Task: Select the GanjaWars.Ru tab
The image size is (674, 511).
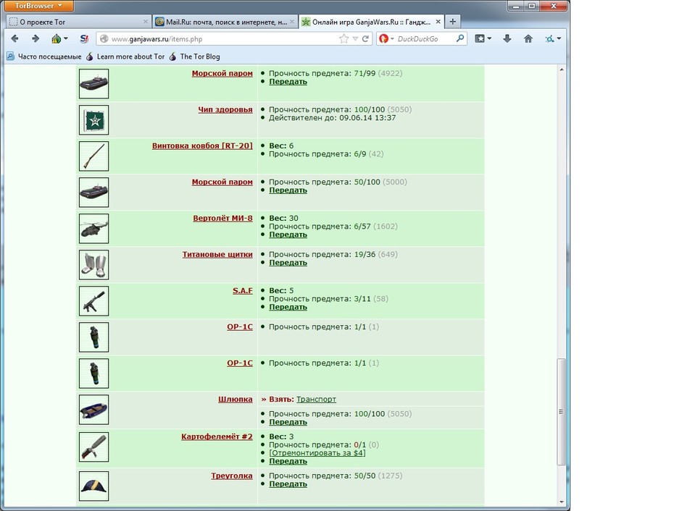Action: click(371, 22)
